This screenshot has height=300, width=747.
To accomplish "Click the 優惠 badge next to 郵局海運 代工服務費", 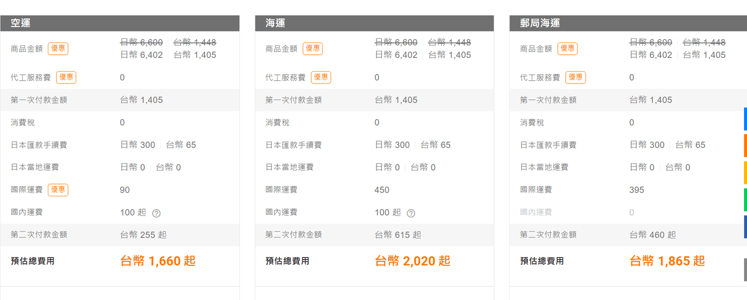I will coord(575,77).
